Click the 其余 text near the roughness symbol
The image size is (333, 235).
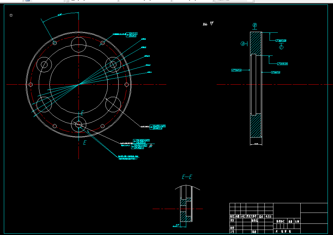pos(205,24)
